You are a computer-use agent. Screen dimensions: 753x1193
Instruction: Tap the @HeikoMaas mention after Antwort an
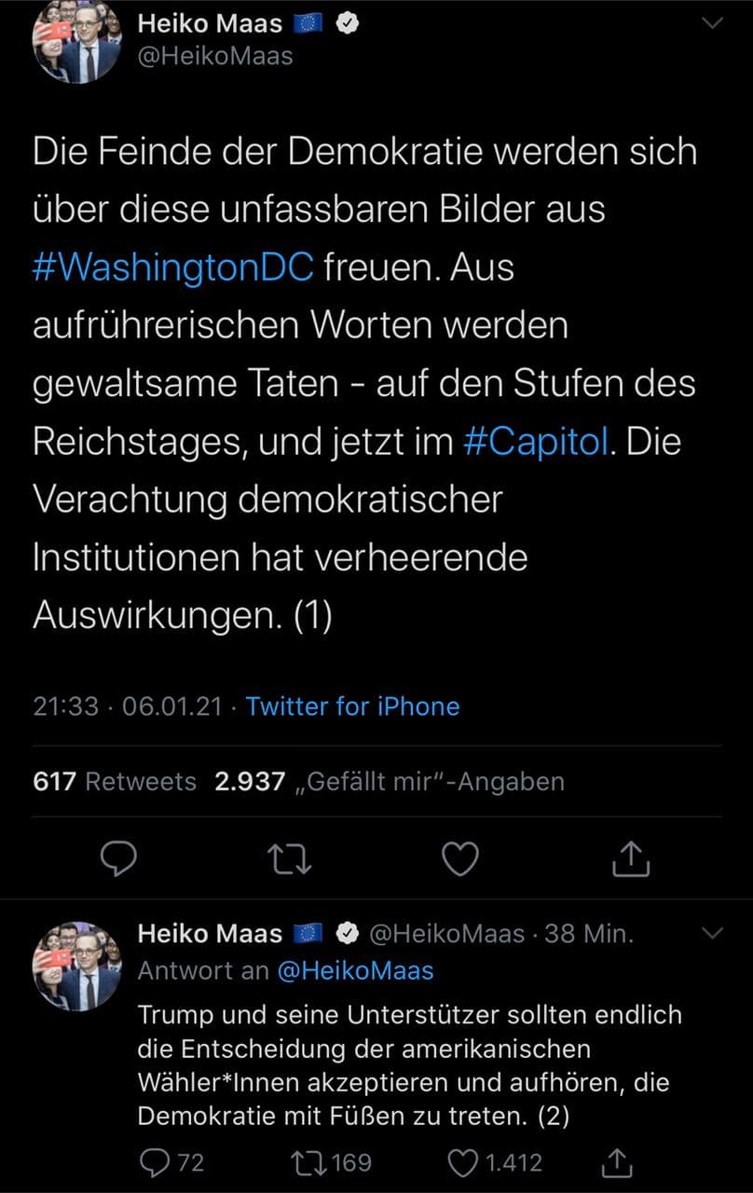[355, 970]
